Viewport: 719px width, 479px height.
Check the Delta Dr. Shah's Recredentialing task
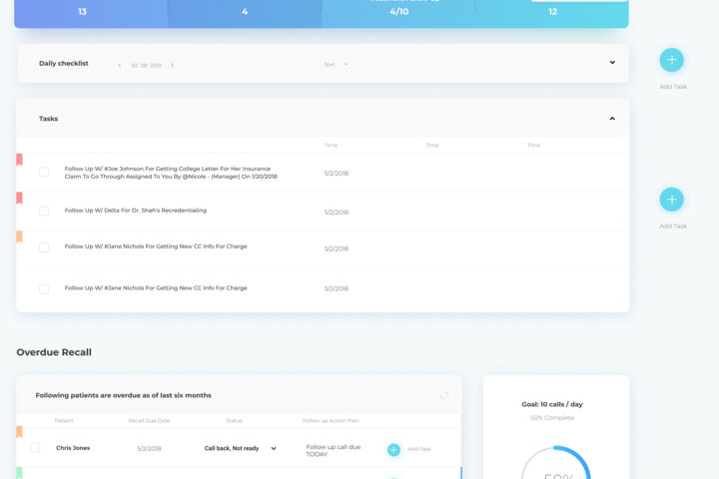coord(44,211)
